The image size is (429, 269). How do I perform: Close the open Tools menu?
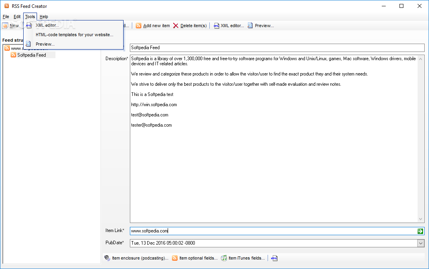(30, 17)
